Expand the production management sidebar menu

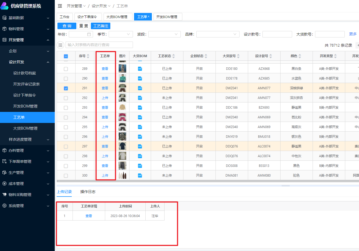27,173
